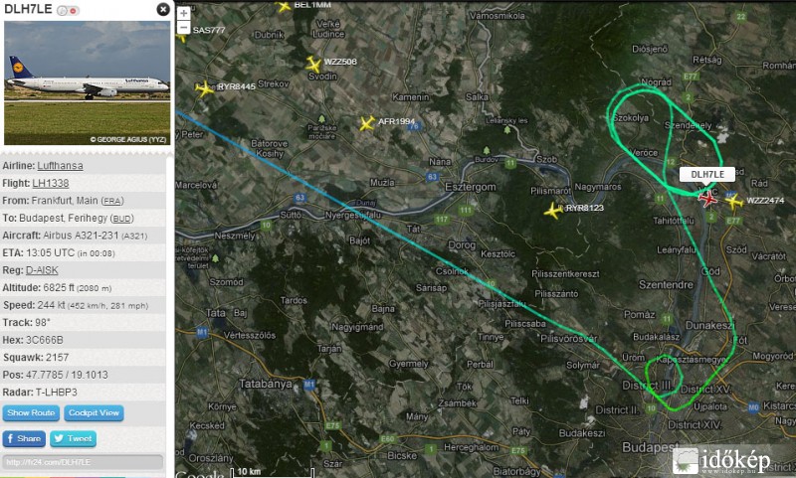Open the D-AISK registration link

(42, 270)
